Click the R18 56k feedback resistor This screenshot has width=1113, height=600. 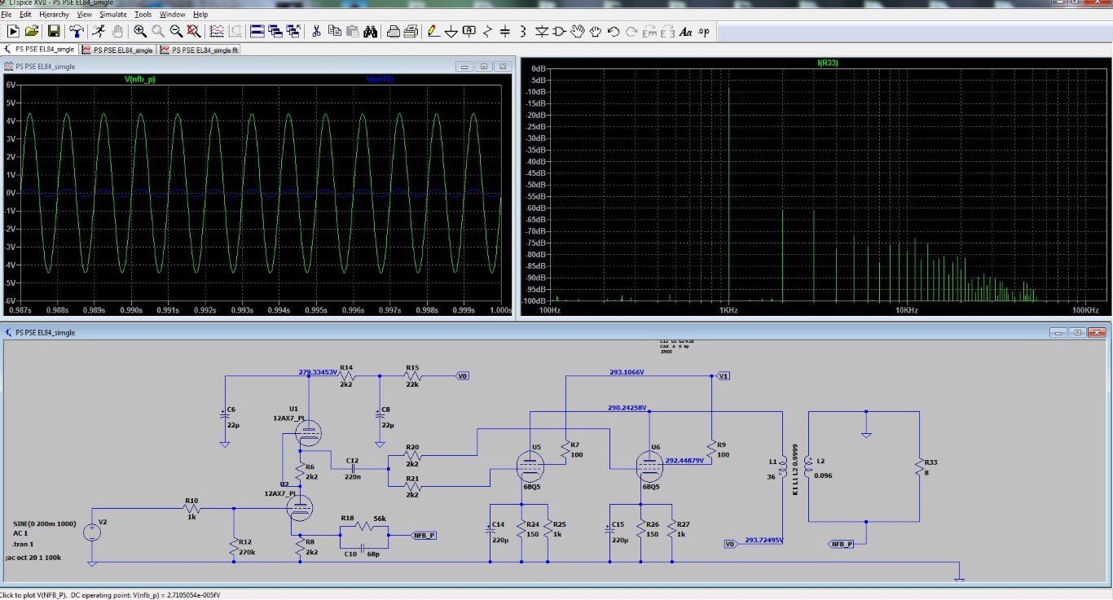(x=365, y=525)
